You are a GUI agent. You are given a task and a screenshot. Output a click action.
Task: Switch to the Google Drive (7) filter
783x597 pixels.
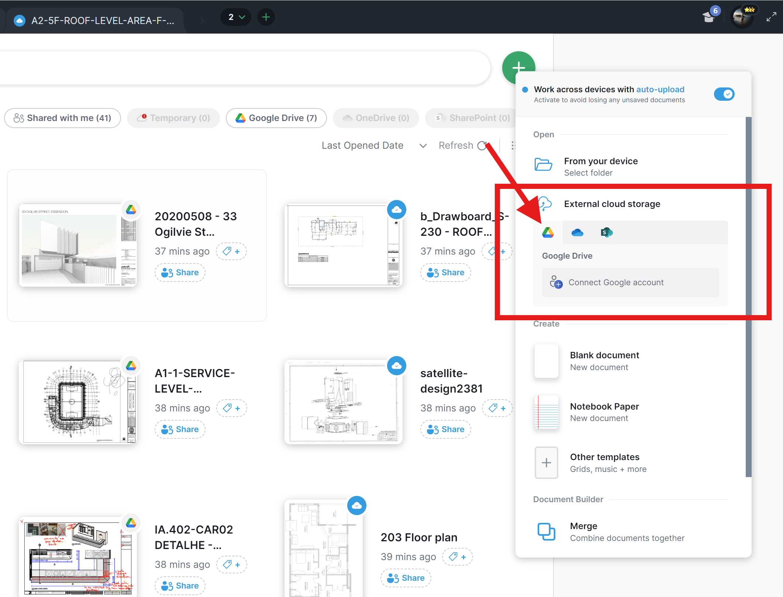pos(276,118)
